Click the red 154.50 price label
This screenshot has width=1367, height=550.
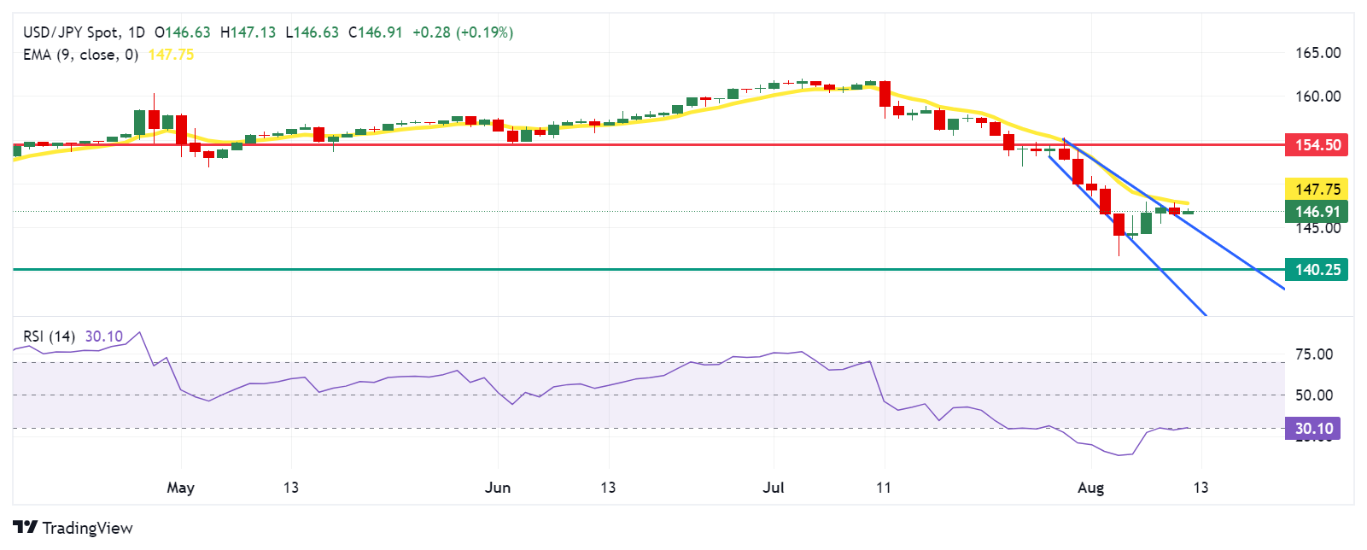[x=1316, y=144]
